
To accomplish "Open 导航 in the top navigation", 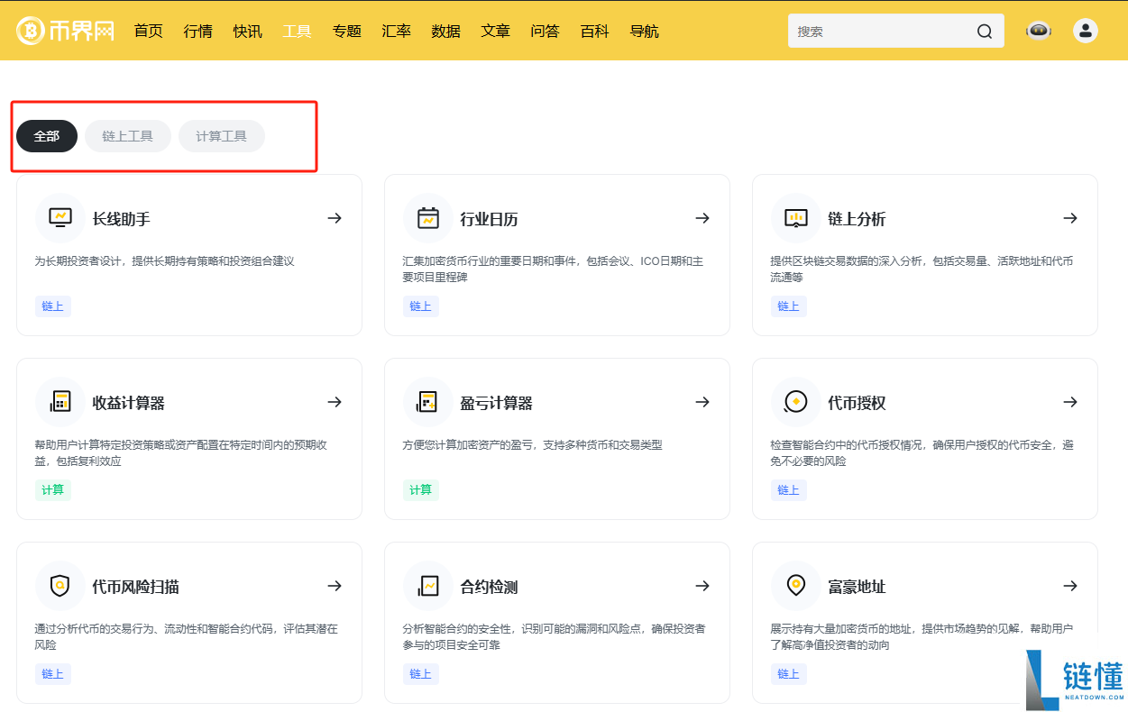I will pos(645,31).
